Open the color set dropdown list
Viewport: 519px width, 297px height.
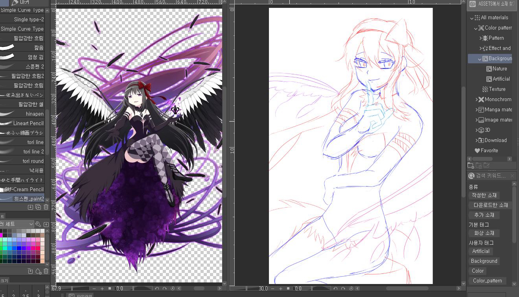[x=31, y=224]
